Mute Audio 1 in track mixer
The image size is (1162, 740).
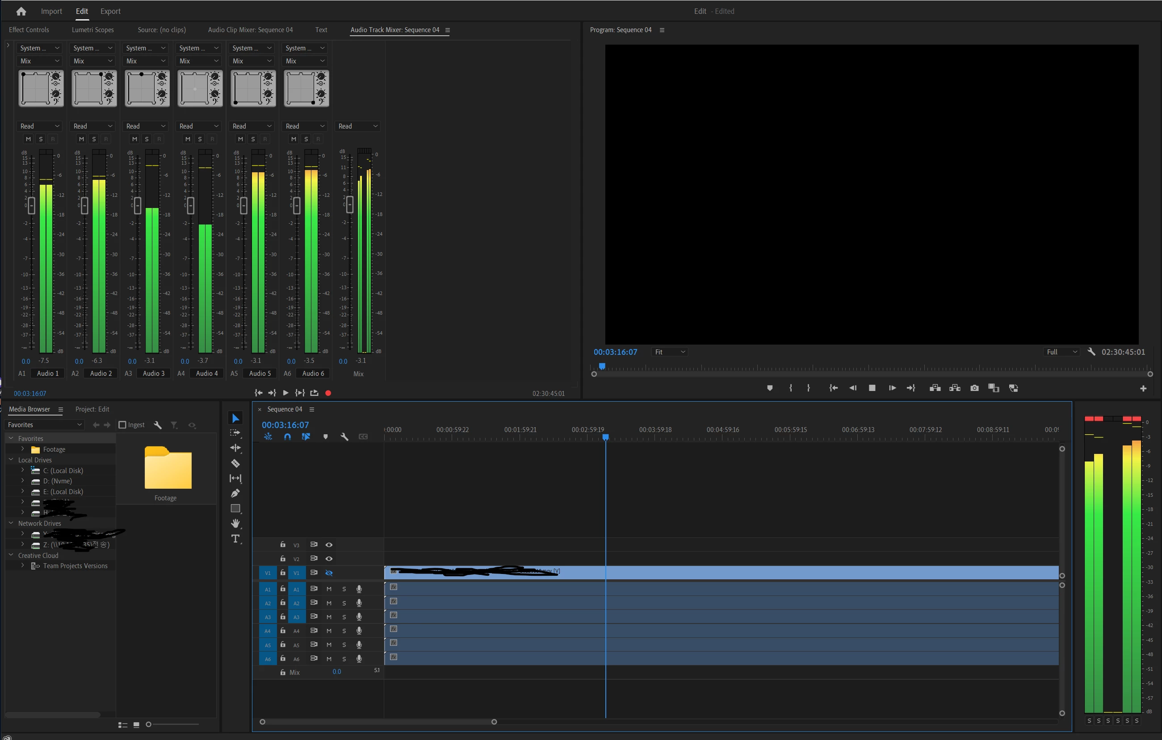(x=28, y=139)
